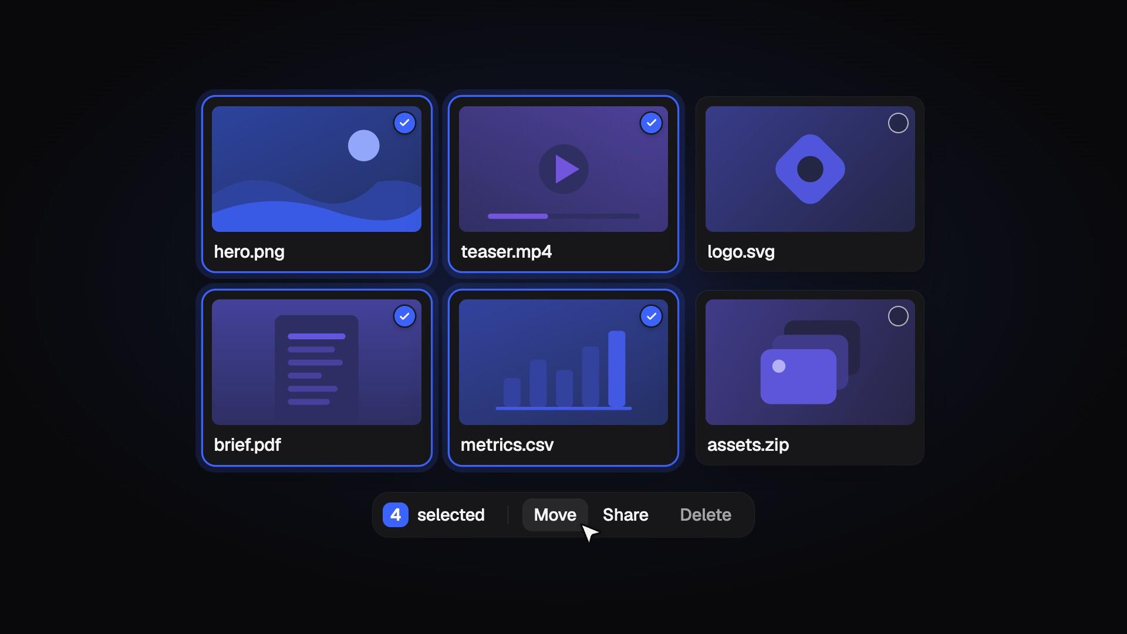
Task: Click the logo.svg file name
Action: tap(741, 252)
